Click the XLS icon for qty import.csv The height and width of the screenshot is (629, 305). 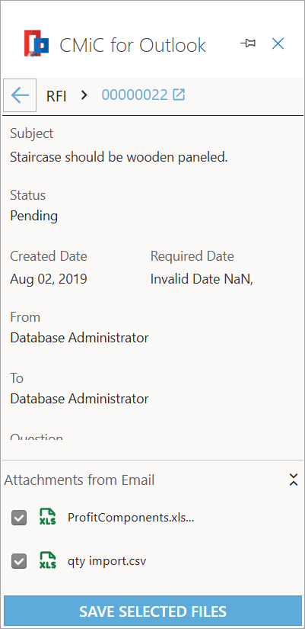[48, 560]
